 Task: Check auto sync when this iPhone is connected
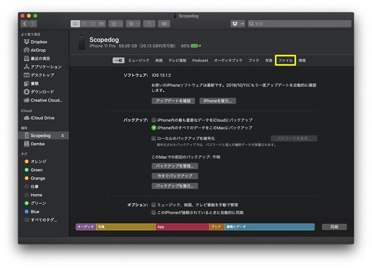pos(153,212)
